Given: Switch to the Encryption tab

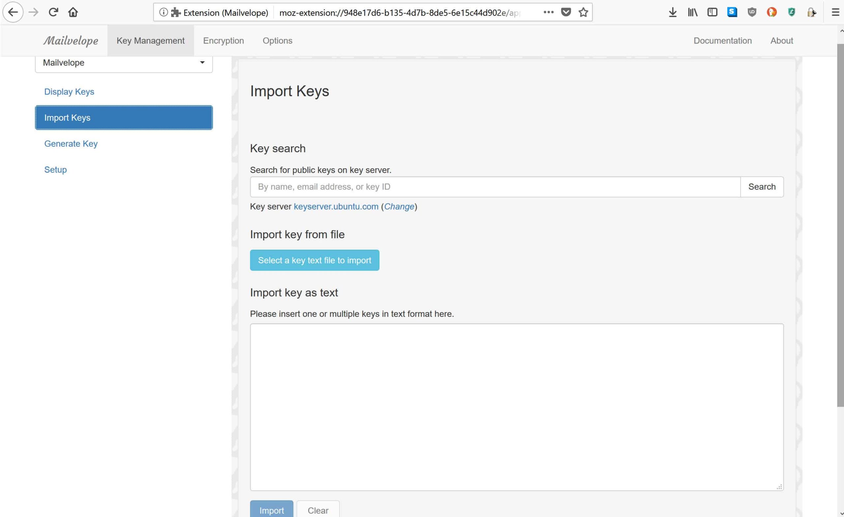Looking at the screenshot, I should tap(223, 41).
